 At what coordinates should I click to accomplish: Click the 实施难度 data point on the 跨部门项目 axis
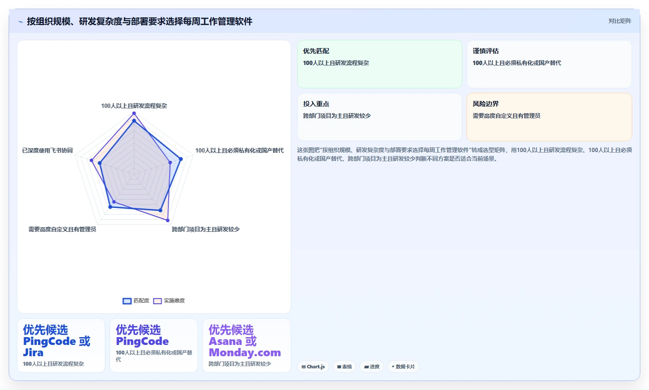click(168, 220)
